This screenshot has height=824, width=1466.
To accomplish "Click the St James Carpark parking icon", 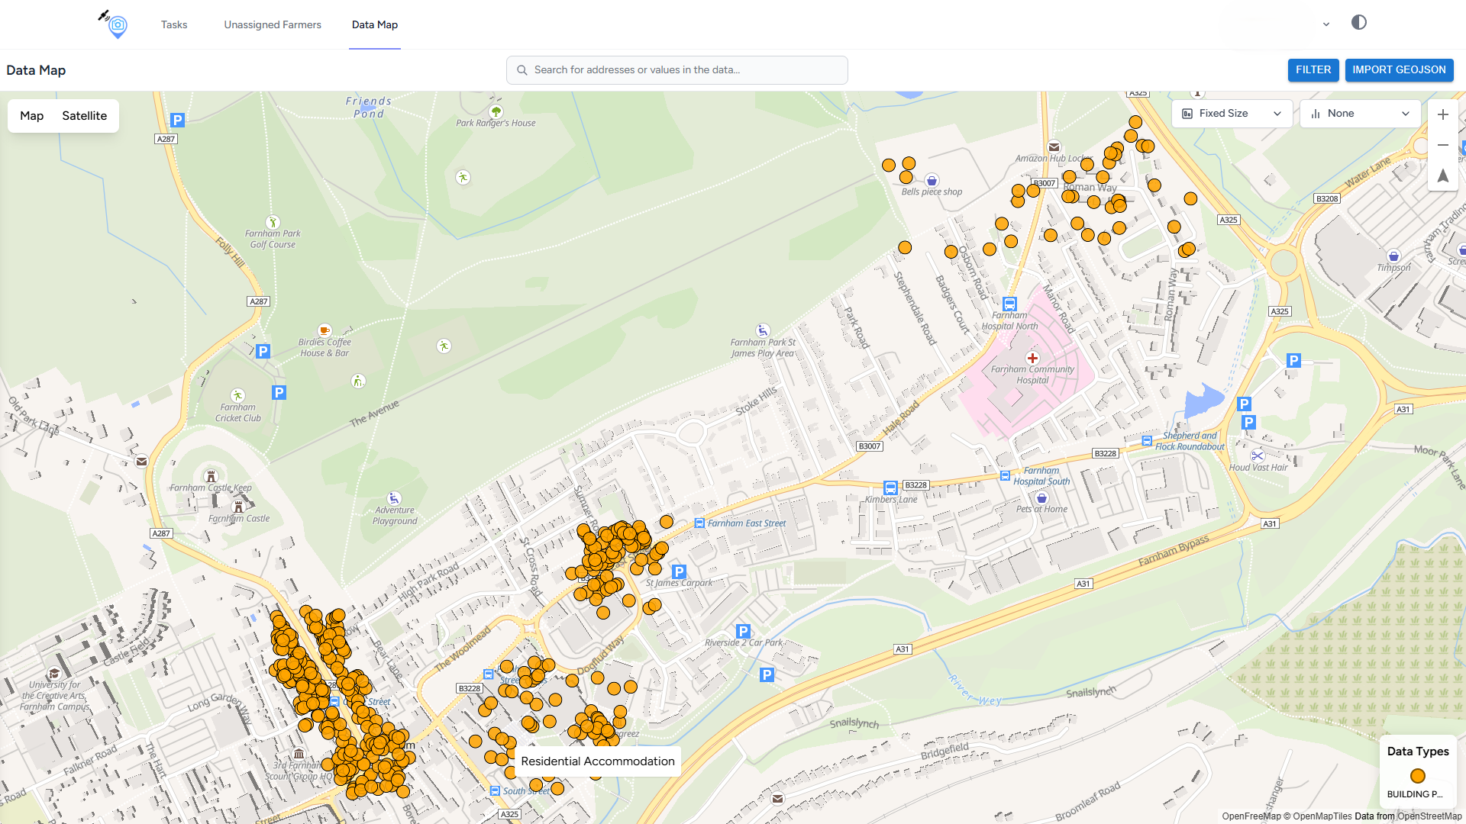I will pyautogui.click(x=679, y=571).
